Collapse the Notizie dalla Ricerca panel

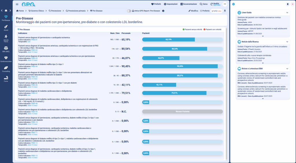(x=287, y=42)
